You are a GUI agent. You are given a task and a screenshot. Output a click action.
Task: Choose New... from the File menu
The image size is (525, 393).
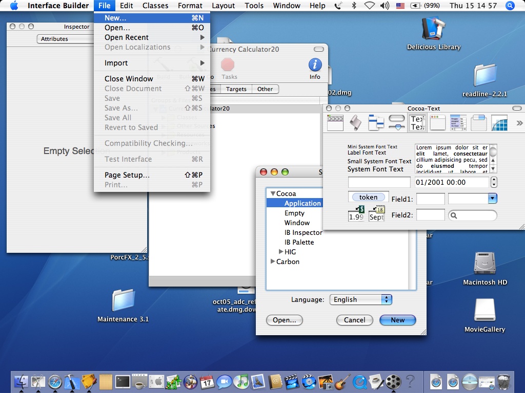[x=152, y=18]
